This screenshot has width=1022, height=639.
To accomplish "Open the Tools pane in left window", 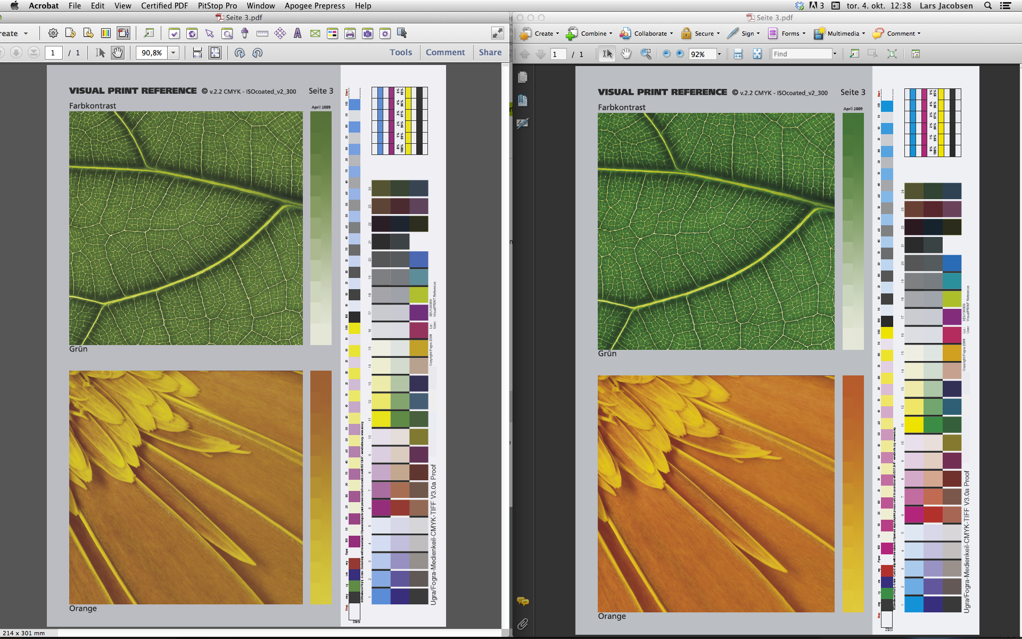I will click(x=401, y=52).
